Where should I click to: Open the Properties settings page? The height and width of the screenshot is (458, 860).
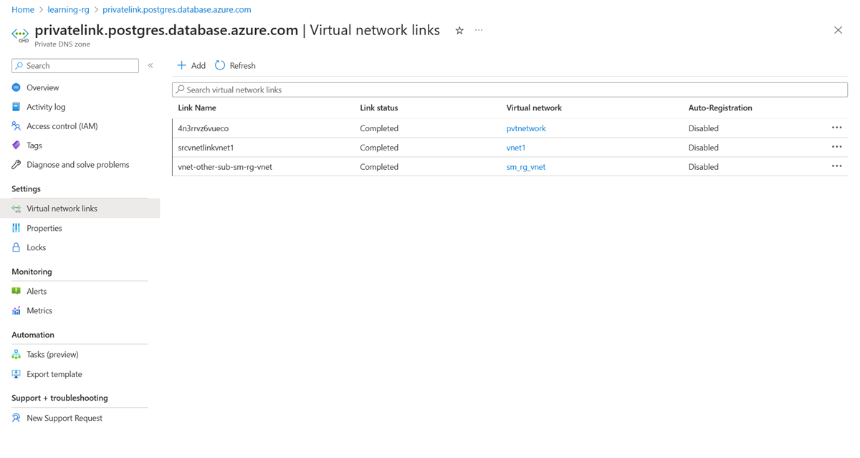point(44,228)
